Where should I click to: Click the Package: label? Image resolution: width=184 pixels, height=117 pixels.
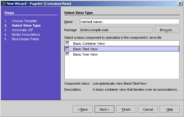click(71, 30)
